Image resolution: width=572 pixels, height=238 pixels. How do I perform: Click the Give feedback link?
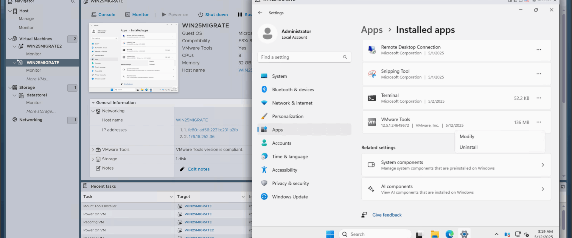click(x=387, y=215)
